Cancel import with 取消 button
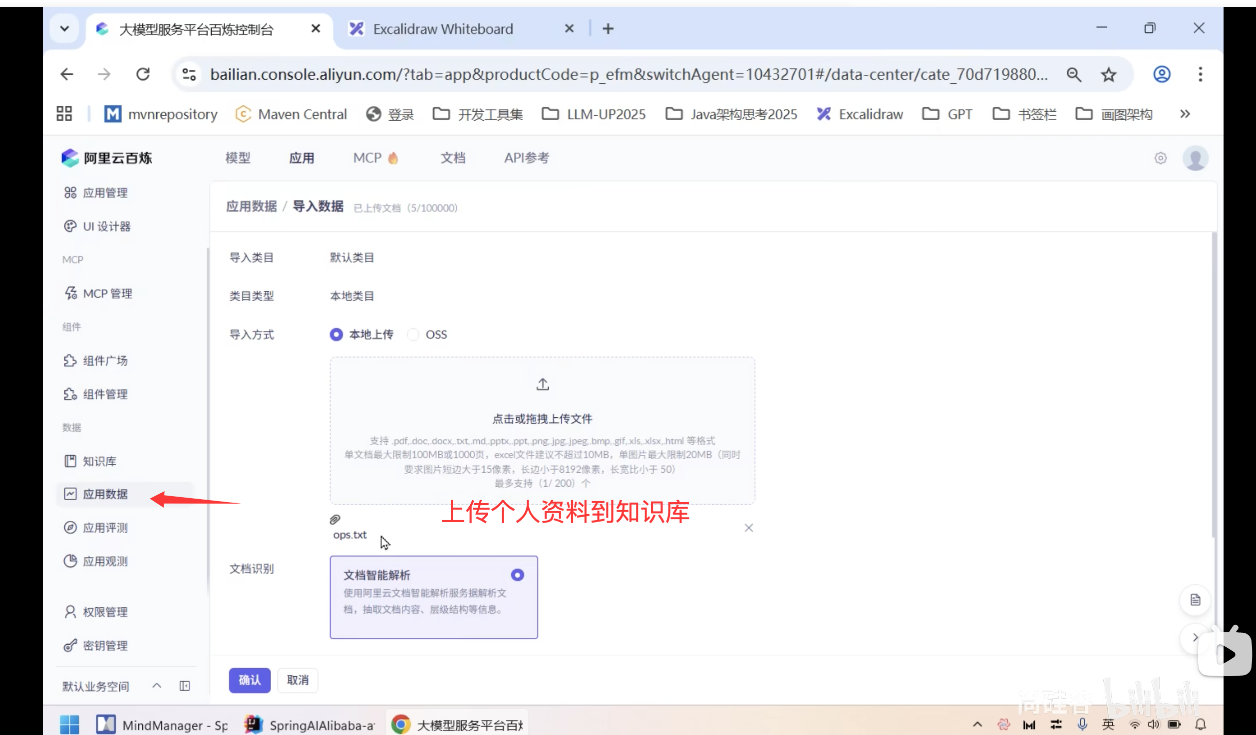Image resolution: width=1256 pixels, height=735 pixels. (x=298, y=680)
